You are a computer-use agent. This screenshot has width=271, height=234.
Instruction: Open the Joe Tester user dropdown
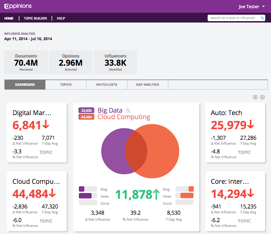tap(251, 7)
